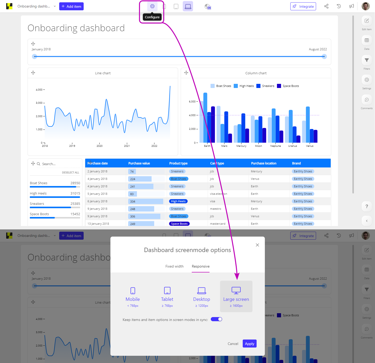Screen dimensions: 375x363
Task: Click the language globe EN icon
Action: tap(207, 7)
